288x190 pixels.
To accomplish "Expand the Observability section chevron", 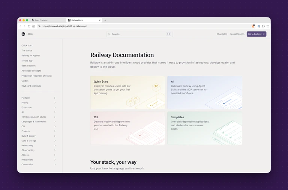I will (x=55, y=150).
